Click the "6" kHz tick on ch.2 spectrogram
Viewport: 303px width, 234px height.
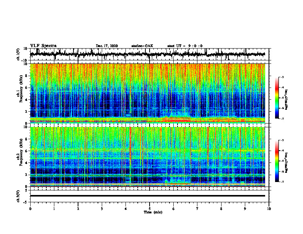(26, 151)
